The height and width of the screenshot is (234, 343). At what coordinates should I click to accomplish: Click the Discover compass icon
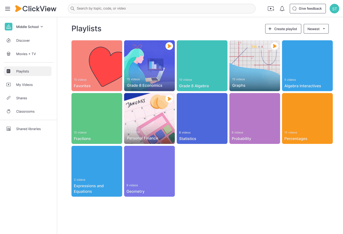(x=9, y=40)
